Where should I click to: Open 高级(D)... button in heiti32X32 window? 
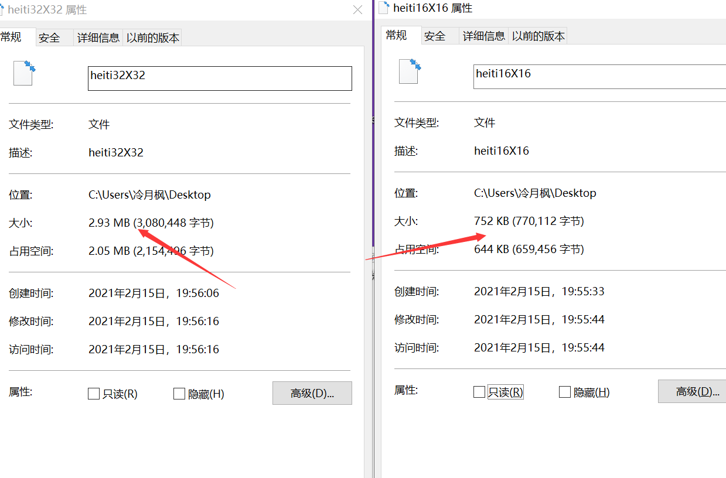[x=312, y=393]
